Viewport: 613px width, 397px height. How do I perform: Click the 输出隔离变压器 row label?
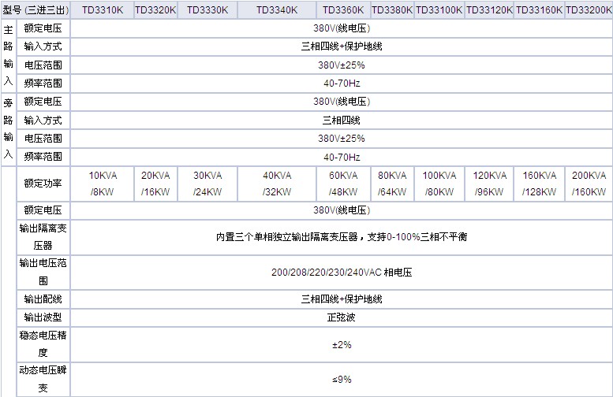43,236
